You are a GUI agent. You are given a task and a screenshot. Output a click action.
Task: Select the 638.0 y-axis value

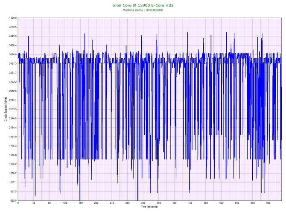point(13,201)
